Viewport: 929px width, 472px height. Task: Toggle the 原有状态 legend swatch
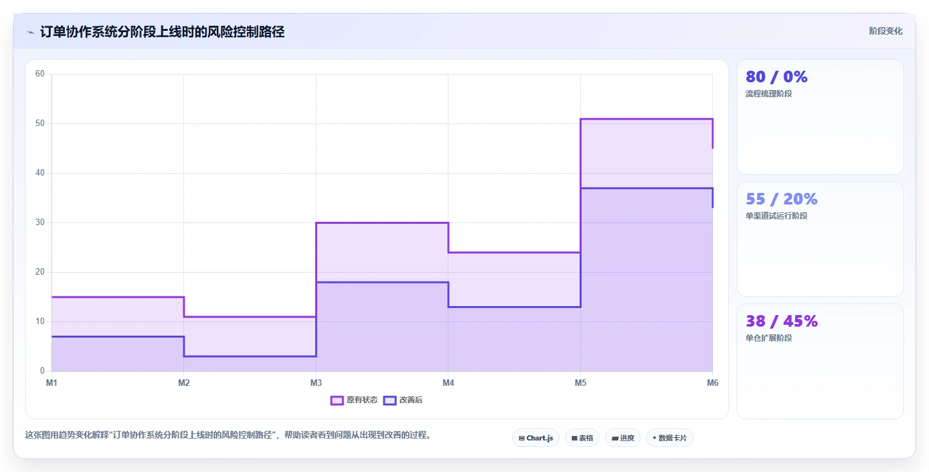point(337,400)
